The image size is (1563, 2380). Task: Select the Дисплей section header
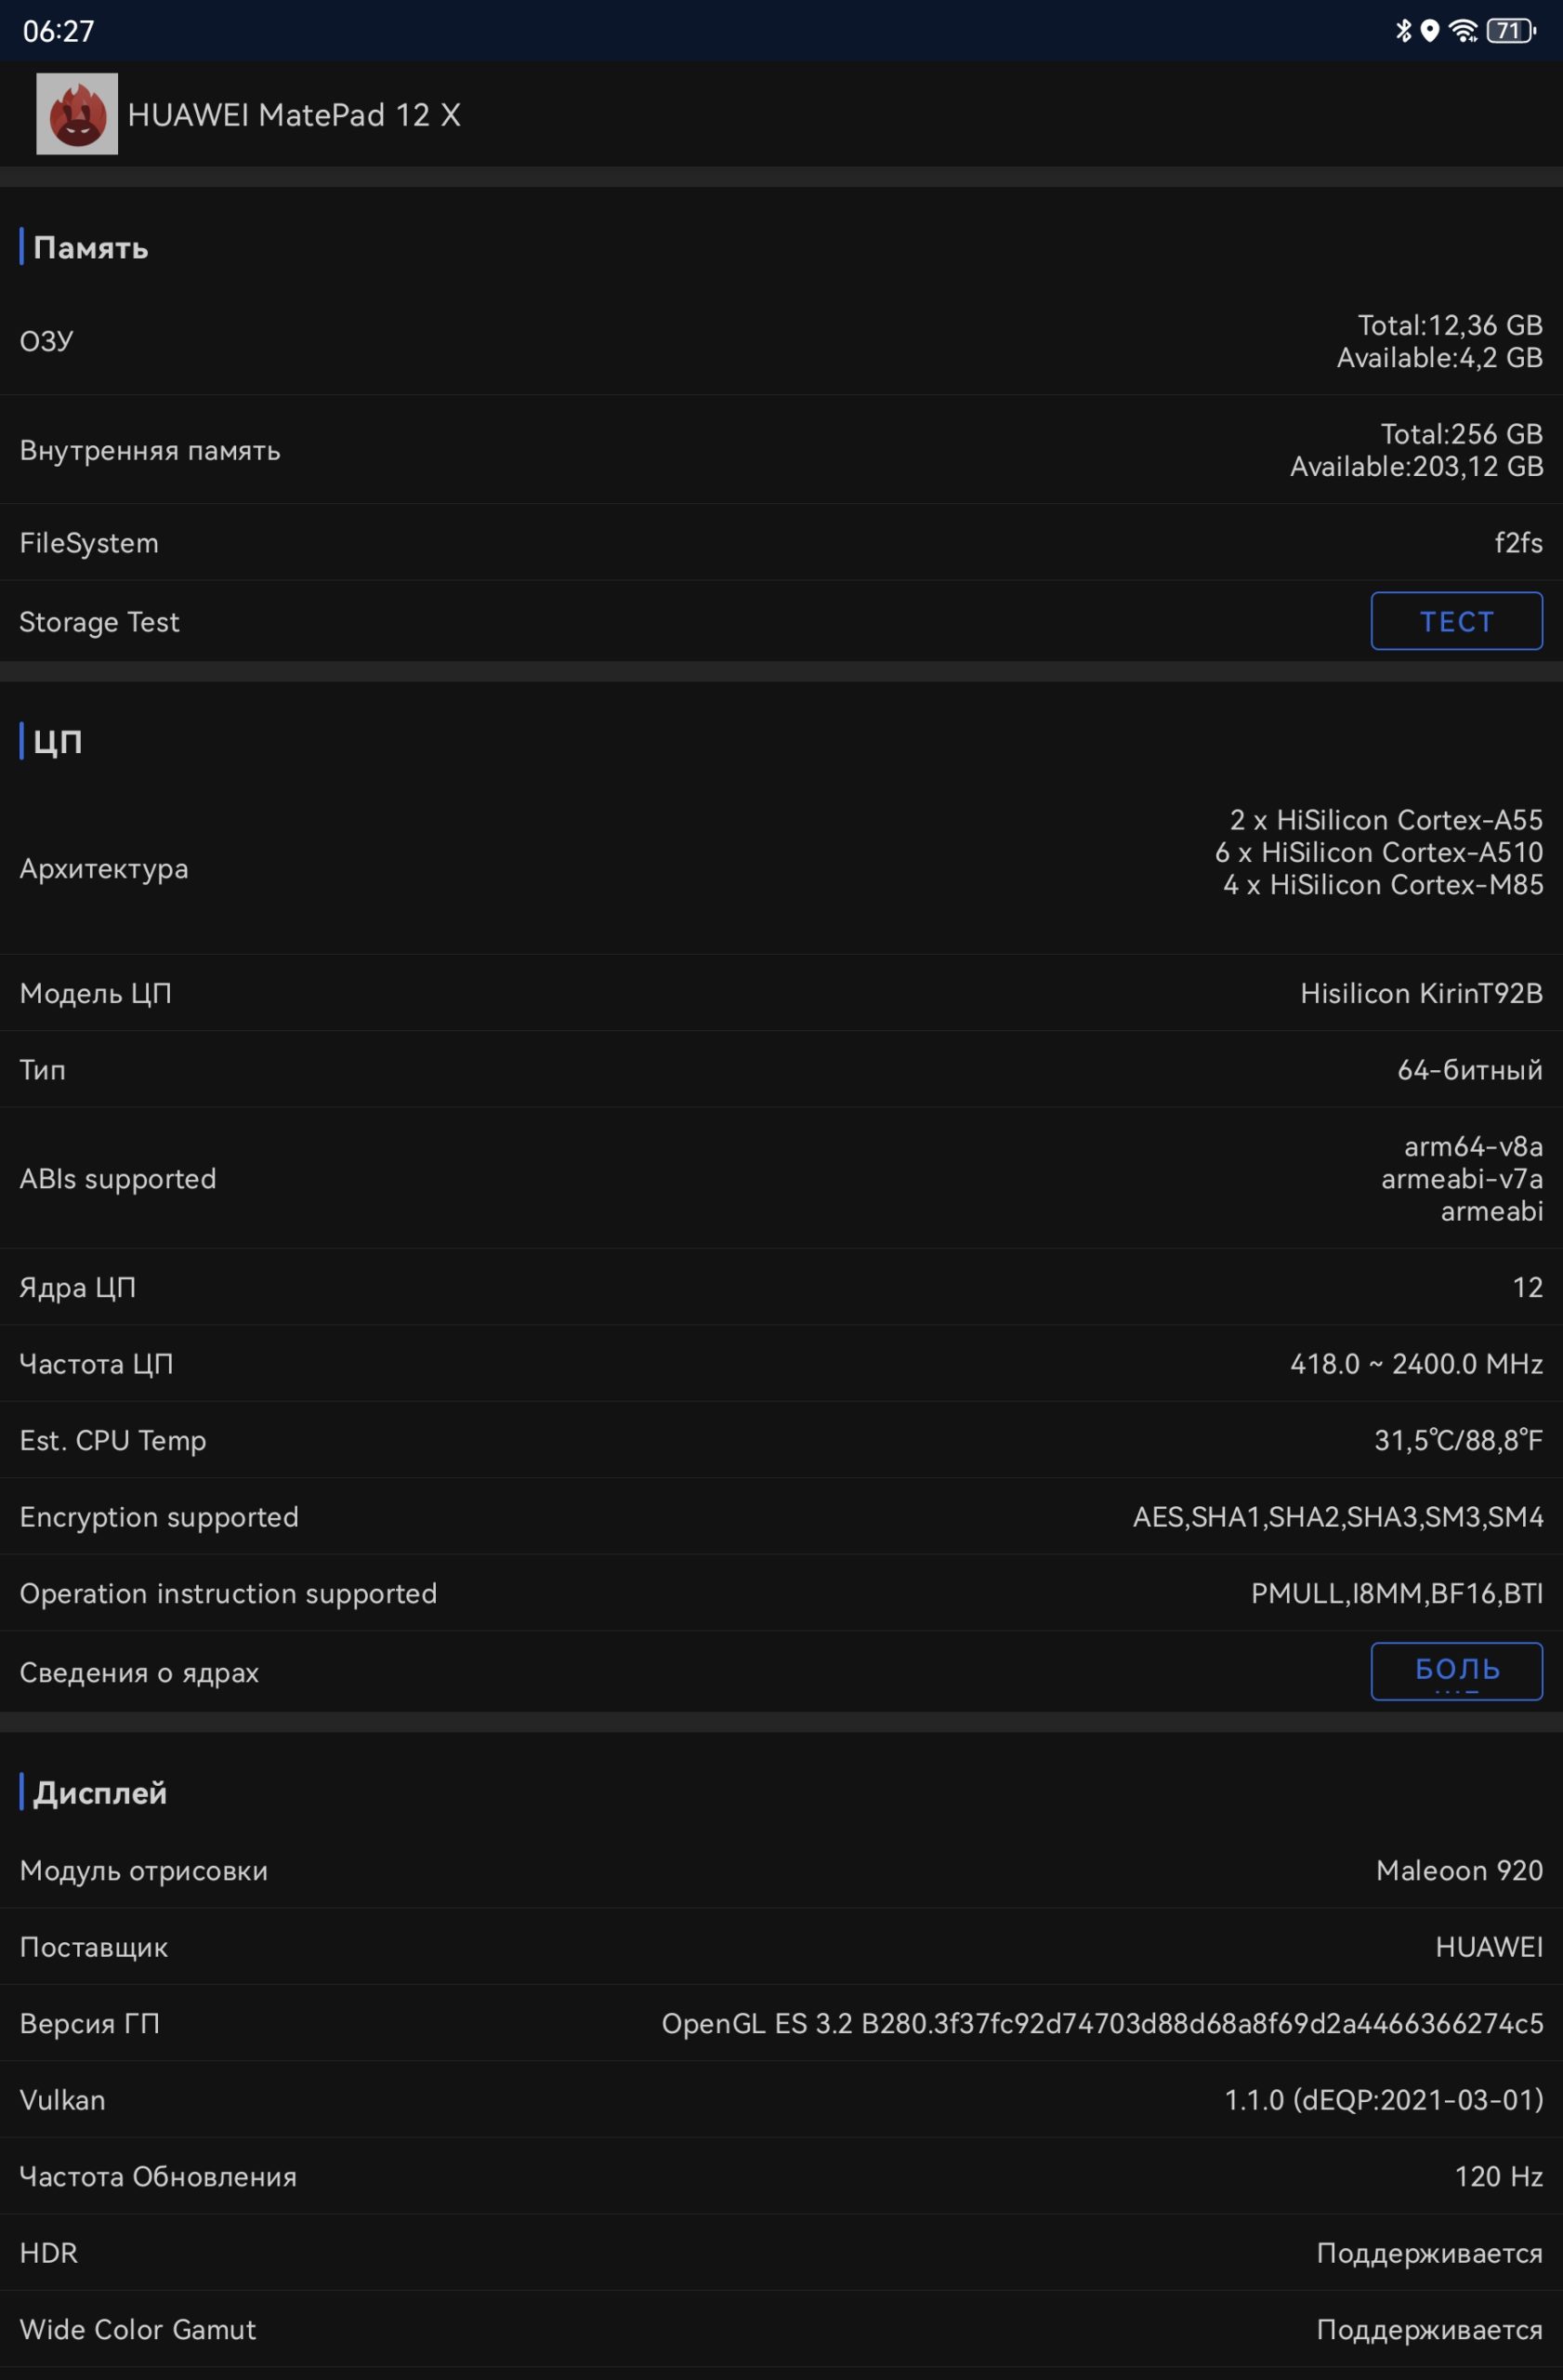tap(99, 1792)
